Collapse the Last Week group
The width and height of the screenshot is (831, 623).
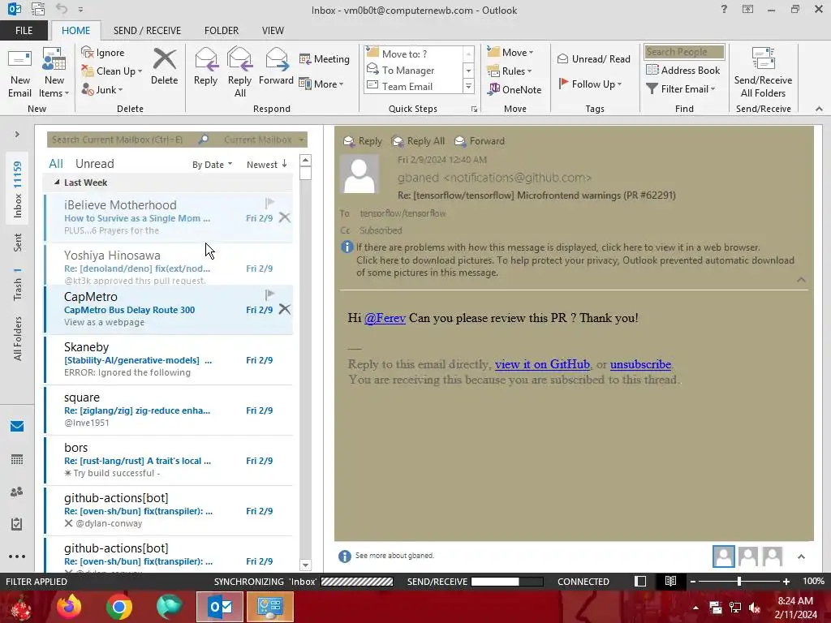point(57,183)
